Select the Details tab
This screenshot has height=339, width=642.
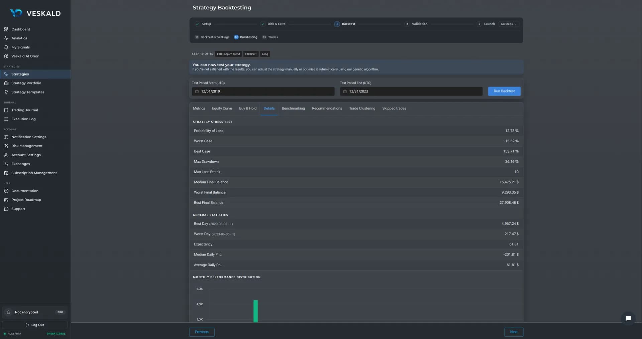269,109
